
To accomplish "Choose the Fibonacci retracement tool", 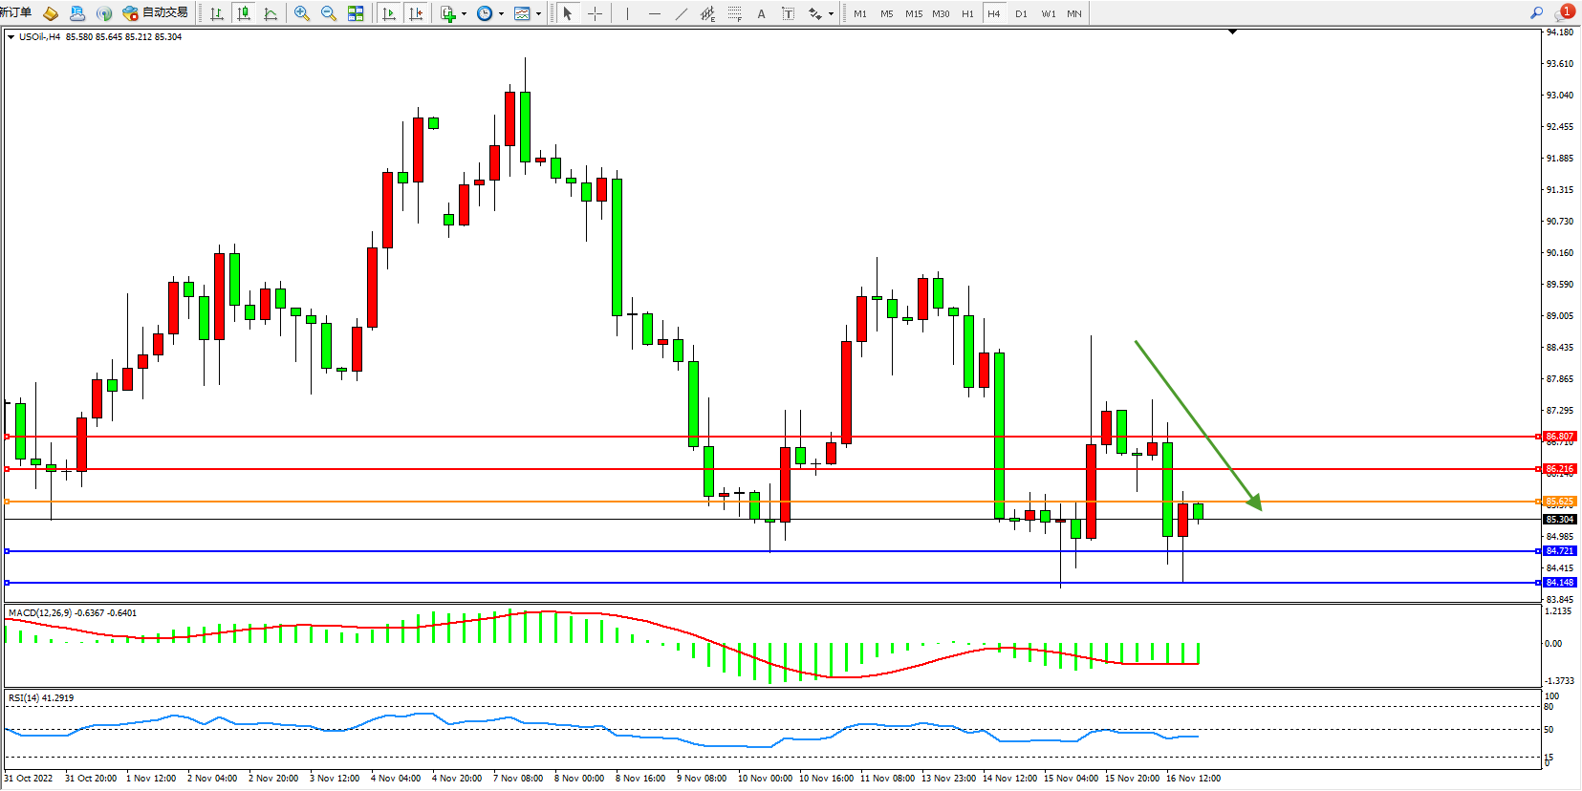I will 734,13.
